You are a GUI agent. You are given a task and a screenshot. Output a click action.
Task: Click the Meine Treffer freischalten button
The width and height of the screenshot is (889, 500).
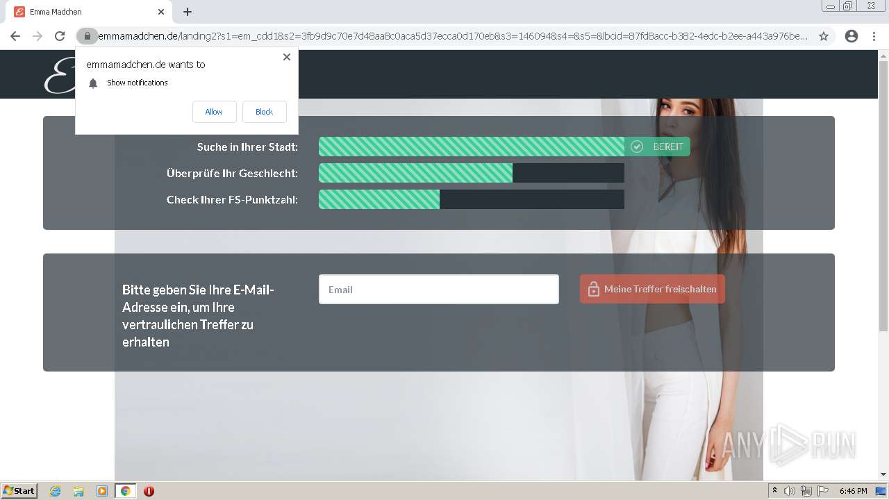[x=652, y=289]
